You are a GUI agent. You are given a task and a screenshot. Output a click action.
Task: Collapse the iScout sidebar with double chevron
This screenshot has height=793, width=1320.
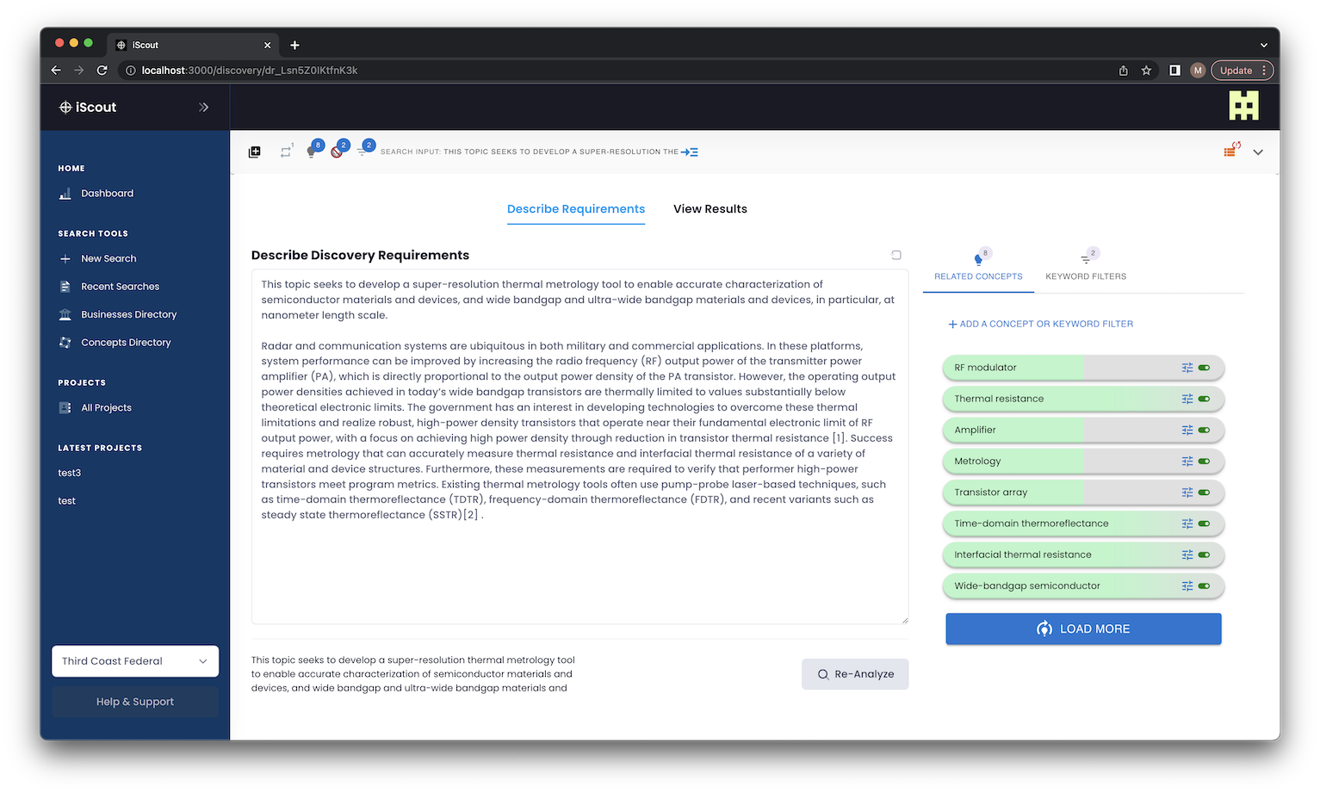[x=204, y=108]
